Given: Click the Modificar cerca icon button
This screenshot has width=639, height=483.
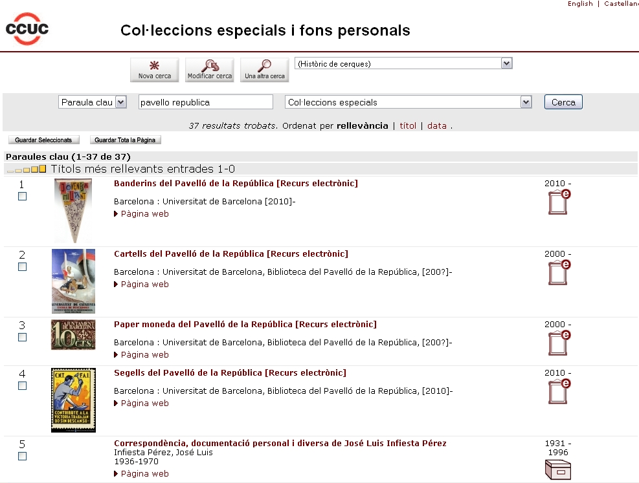Looking at the screenshot, I should (x=209, y=70).
